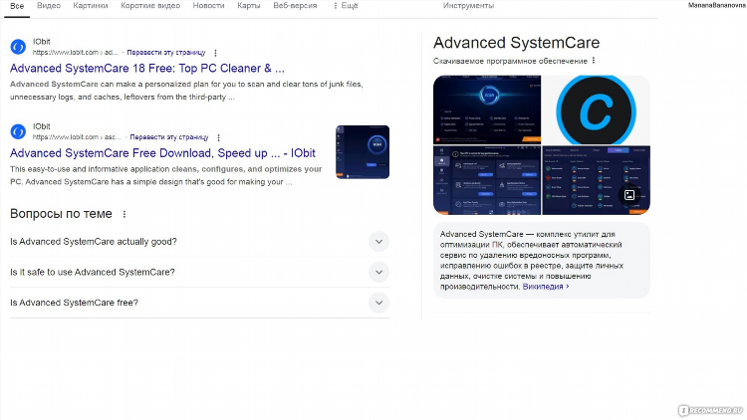Click the more images icon in panel

(629, 195)
